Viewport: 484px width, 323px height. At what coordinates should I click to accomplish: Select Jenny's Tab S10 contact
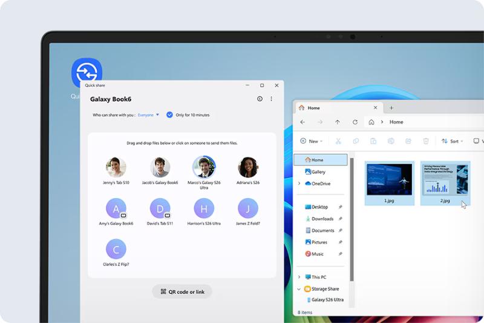pos(116,171)
